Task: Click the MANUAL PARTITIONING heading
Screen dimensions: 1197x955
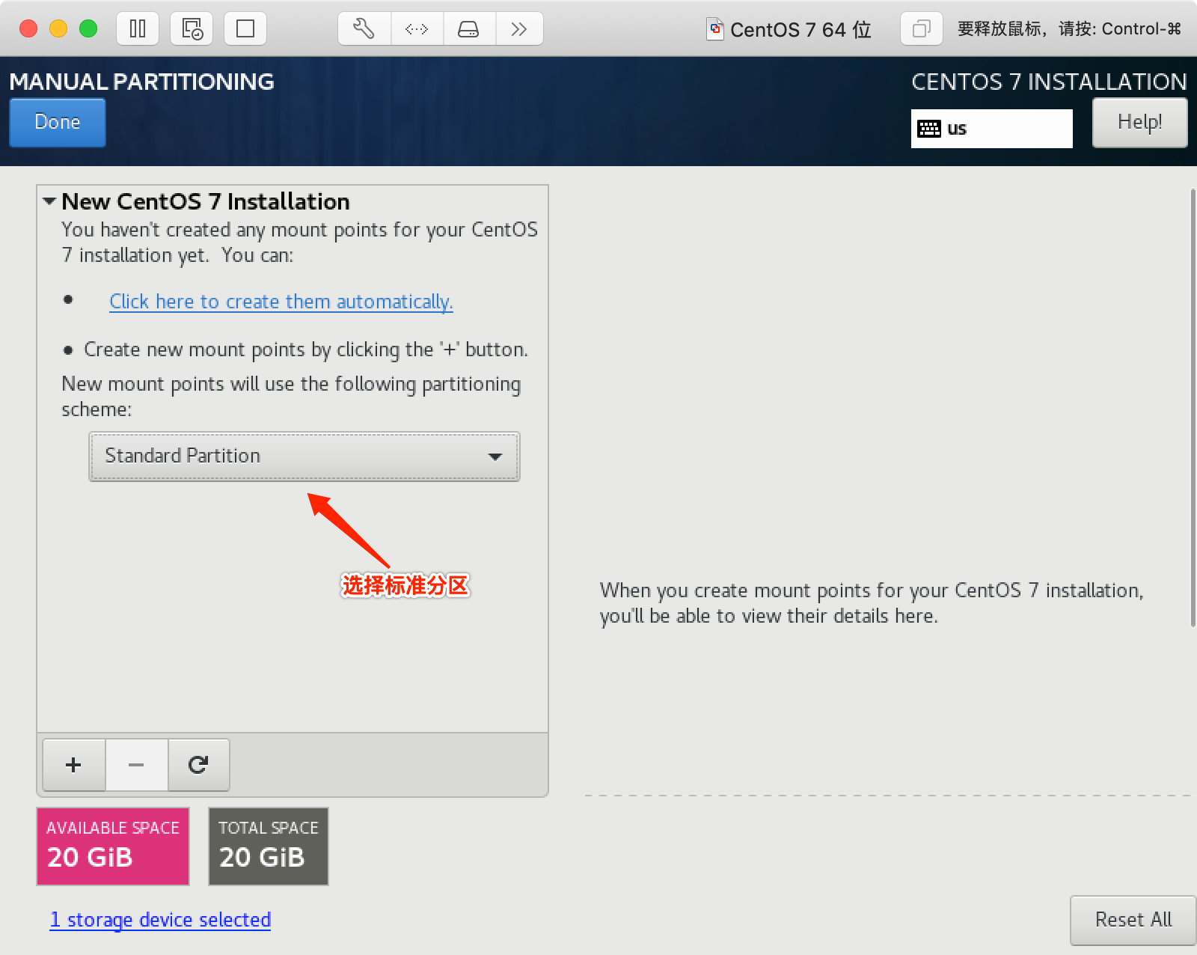Action: click(142, 82)
